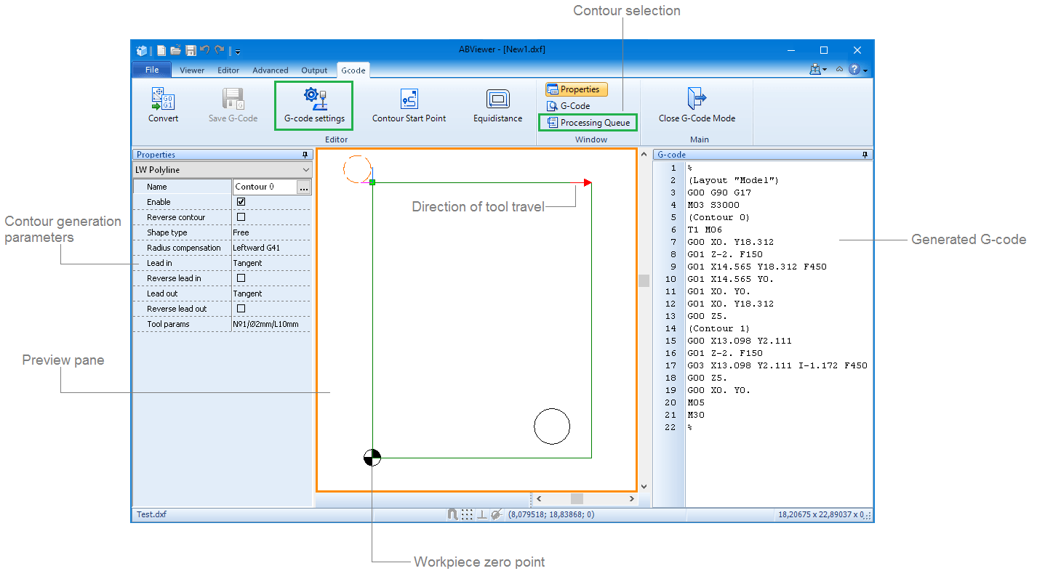Select the Convert tool to generate G-code
The width and height of the screenshot is (1037, 571).
(163, 104)
